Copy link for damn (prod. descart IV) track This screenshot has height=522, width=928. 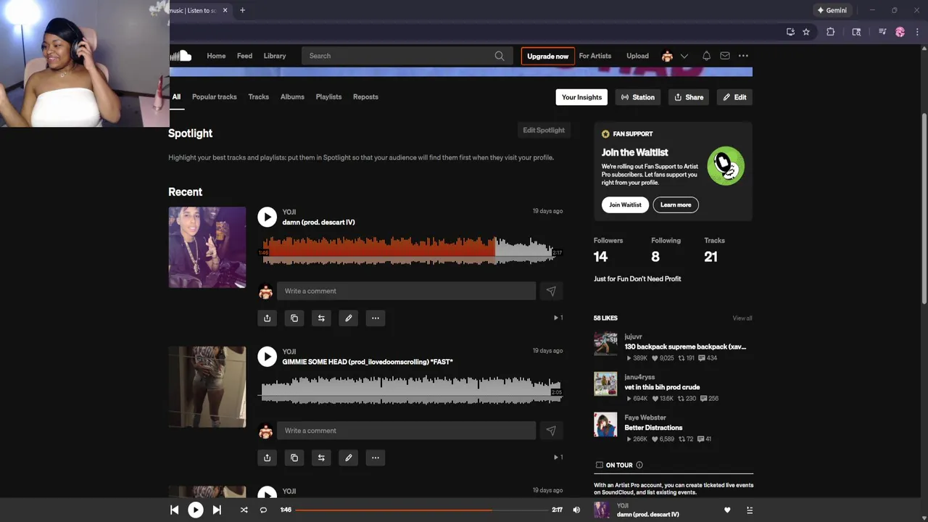294,318
